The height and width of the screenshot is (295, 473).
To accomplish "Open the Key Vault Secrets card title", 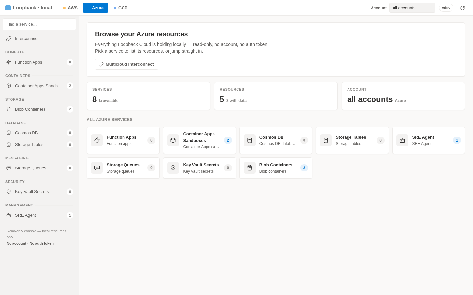I will pyautogui.click(x=201, y=165).
